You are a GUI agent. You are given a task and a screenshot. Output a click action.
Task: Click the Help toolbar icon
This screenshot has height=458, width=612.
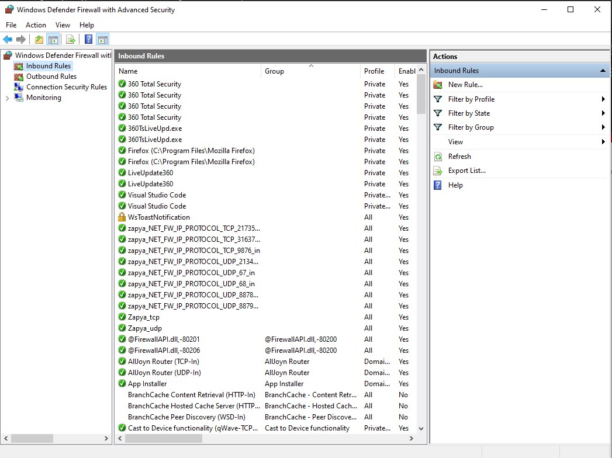coord(89,39)
